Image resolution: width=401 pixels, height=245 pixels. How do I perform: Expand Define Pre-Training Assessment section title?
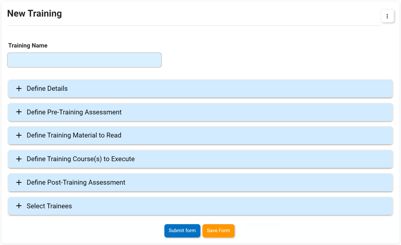74,112
